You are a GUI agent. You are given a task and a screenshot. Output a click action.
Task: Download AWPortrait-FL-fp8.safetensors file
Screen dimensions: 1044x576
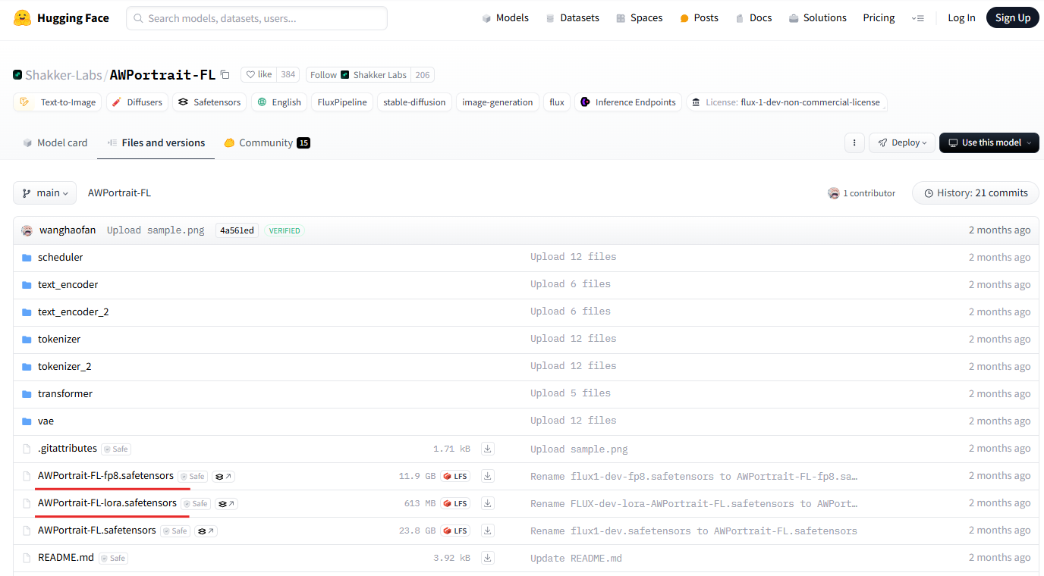tap(488, 476)
